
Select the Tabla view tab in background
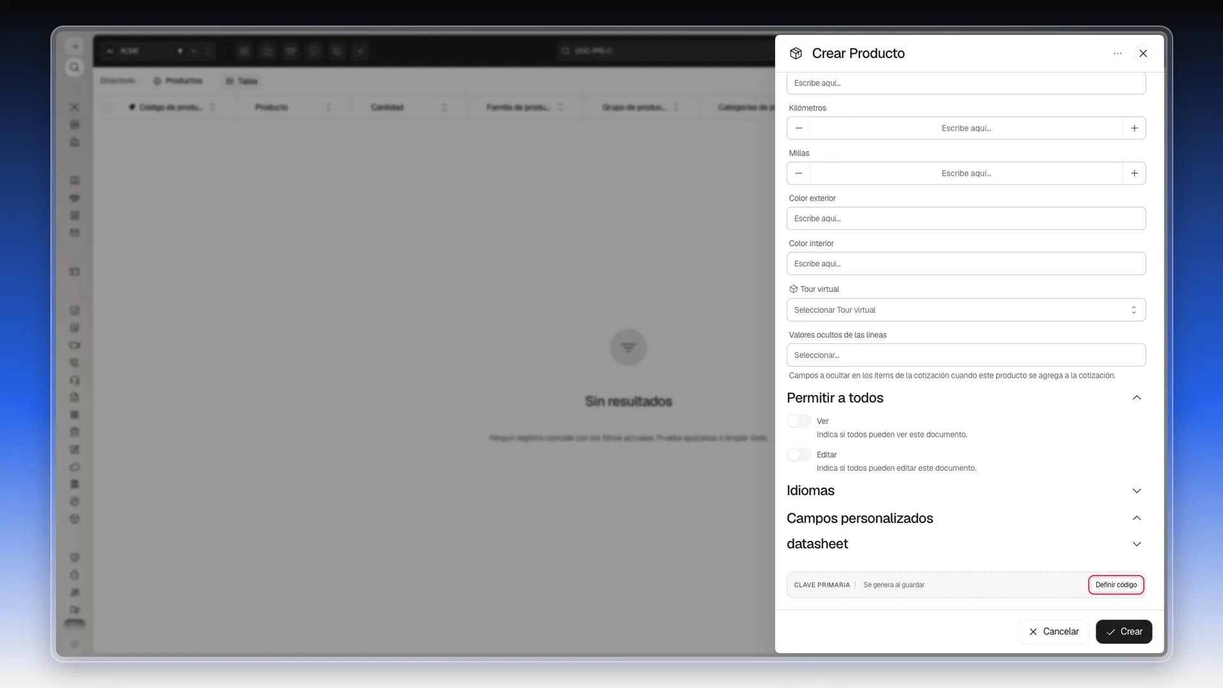(241, 81)
